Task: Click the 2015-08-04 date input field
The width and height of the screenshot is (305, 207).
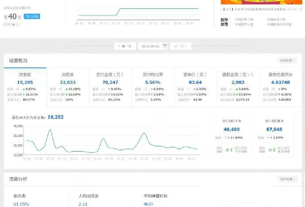Action: coord(150,46)
